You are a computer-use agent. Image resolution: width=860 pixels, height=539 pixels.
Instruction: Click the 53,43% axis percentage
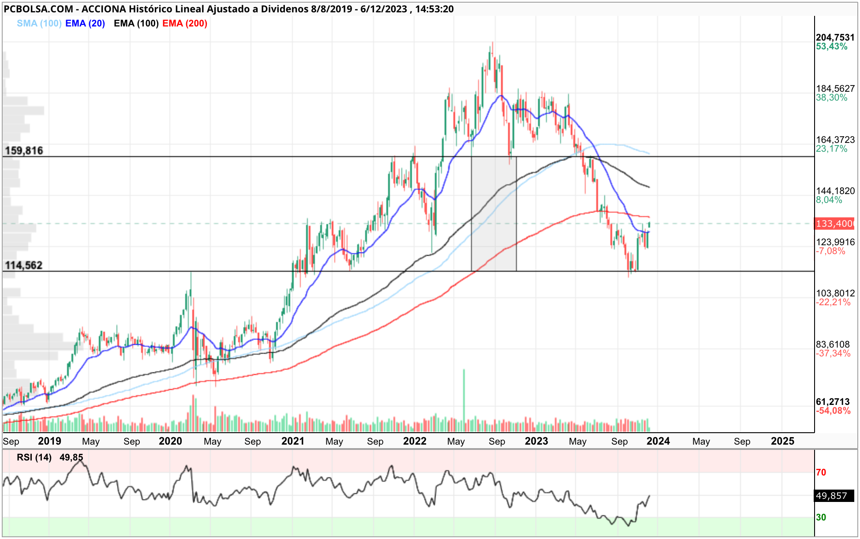(832, 46)
